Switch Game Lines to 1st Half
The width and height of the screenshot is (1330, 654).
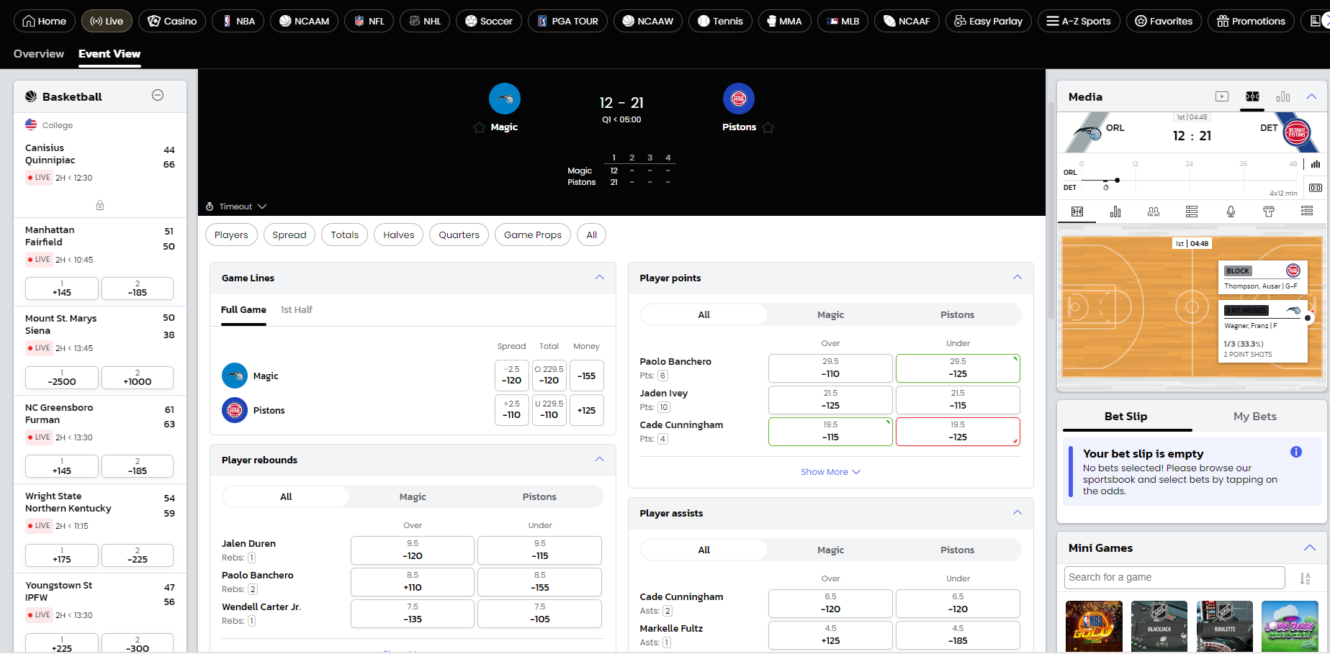click(297, 310)
